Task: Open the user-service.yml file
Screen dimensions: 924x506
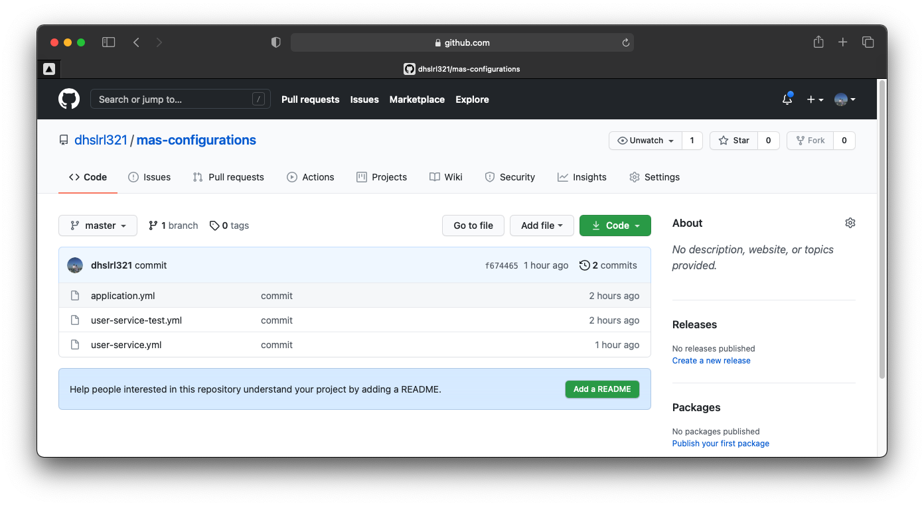Action: tap(126, 345)
